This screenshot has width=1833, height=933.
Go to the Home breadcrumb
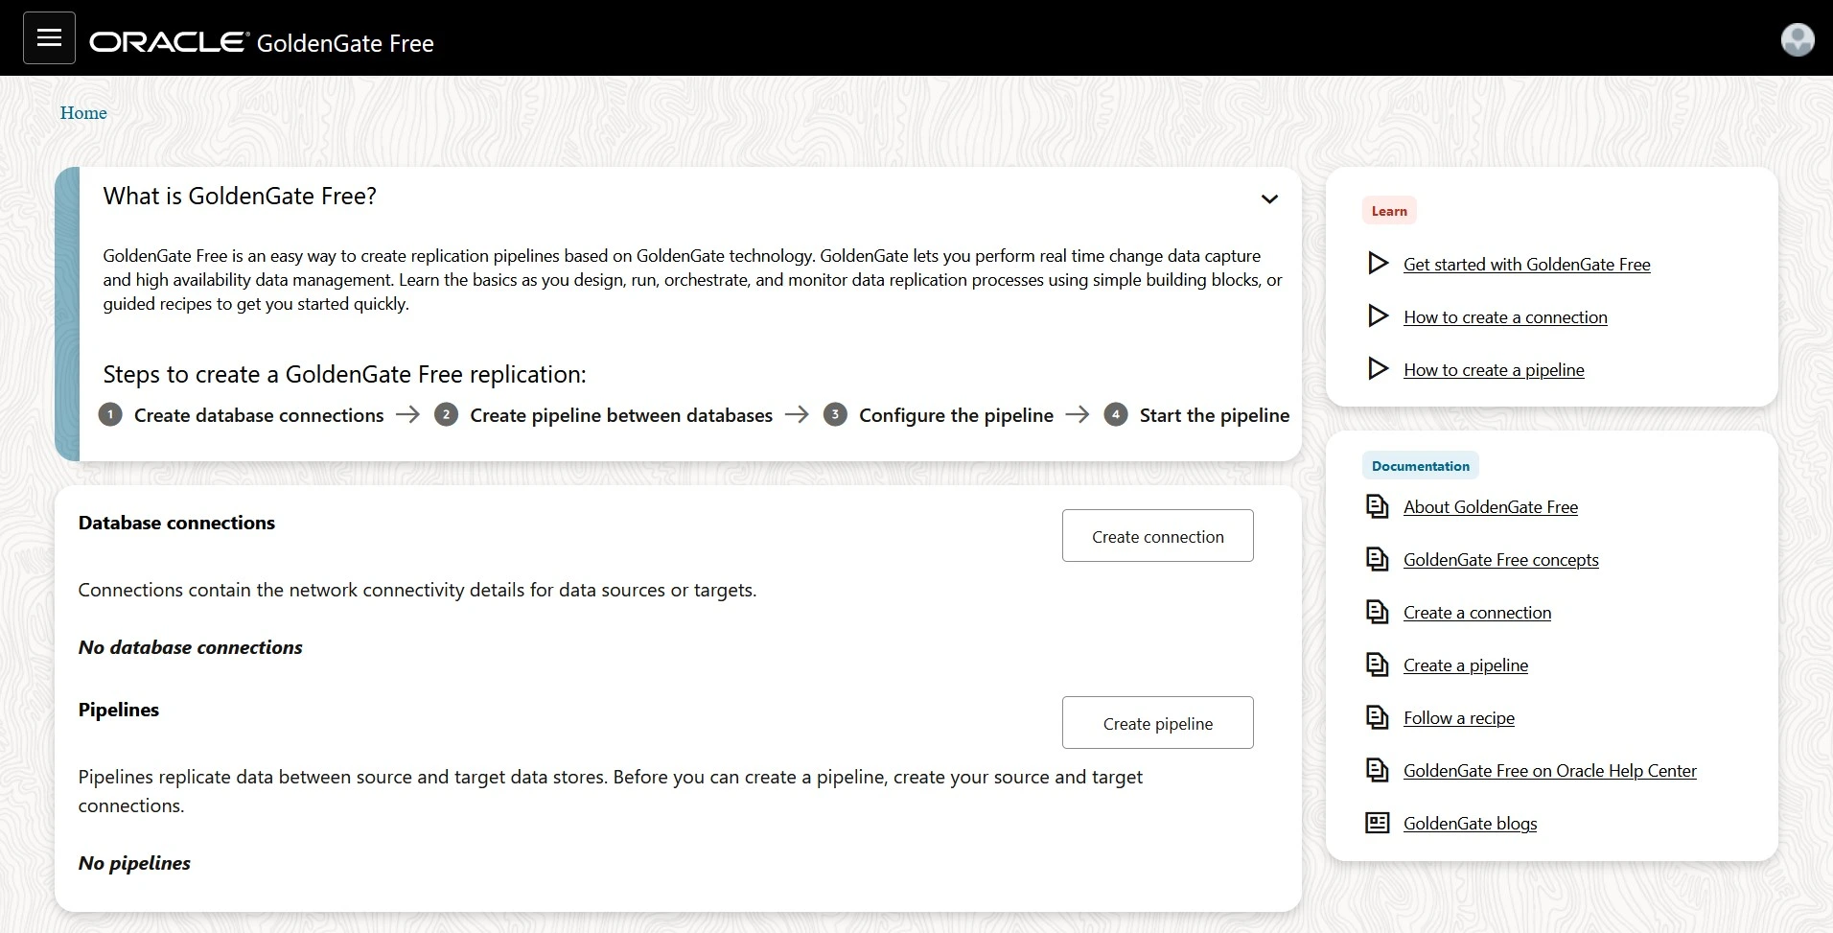coord(83,113)
